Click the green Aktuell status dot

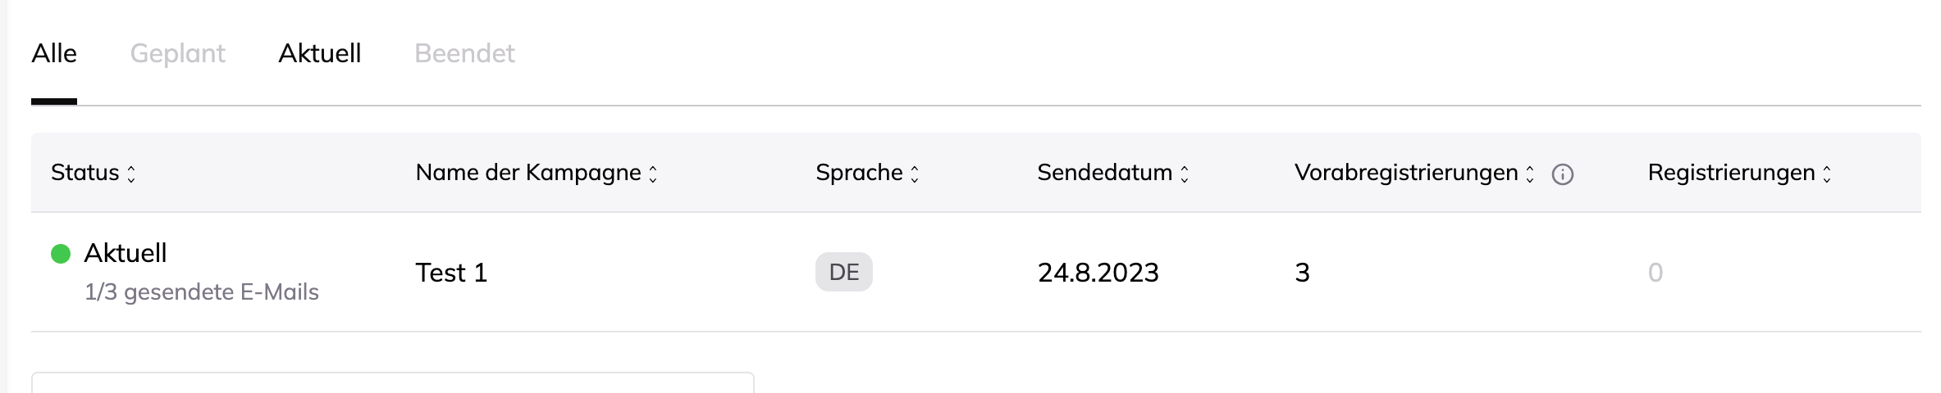pos(61,254)
